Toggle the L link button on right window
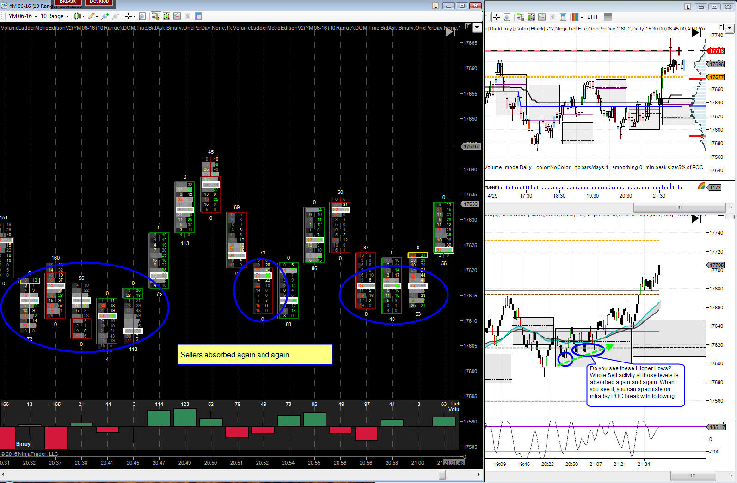Viewport: 737px width, 483px height. pyautogui.click(x=688, y=7)
